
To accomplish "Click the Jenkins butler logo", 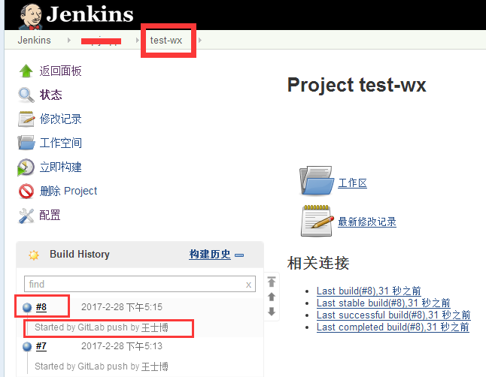I will pos(30,17).
